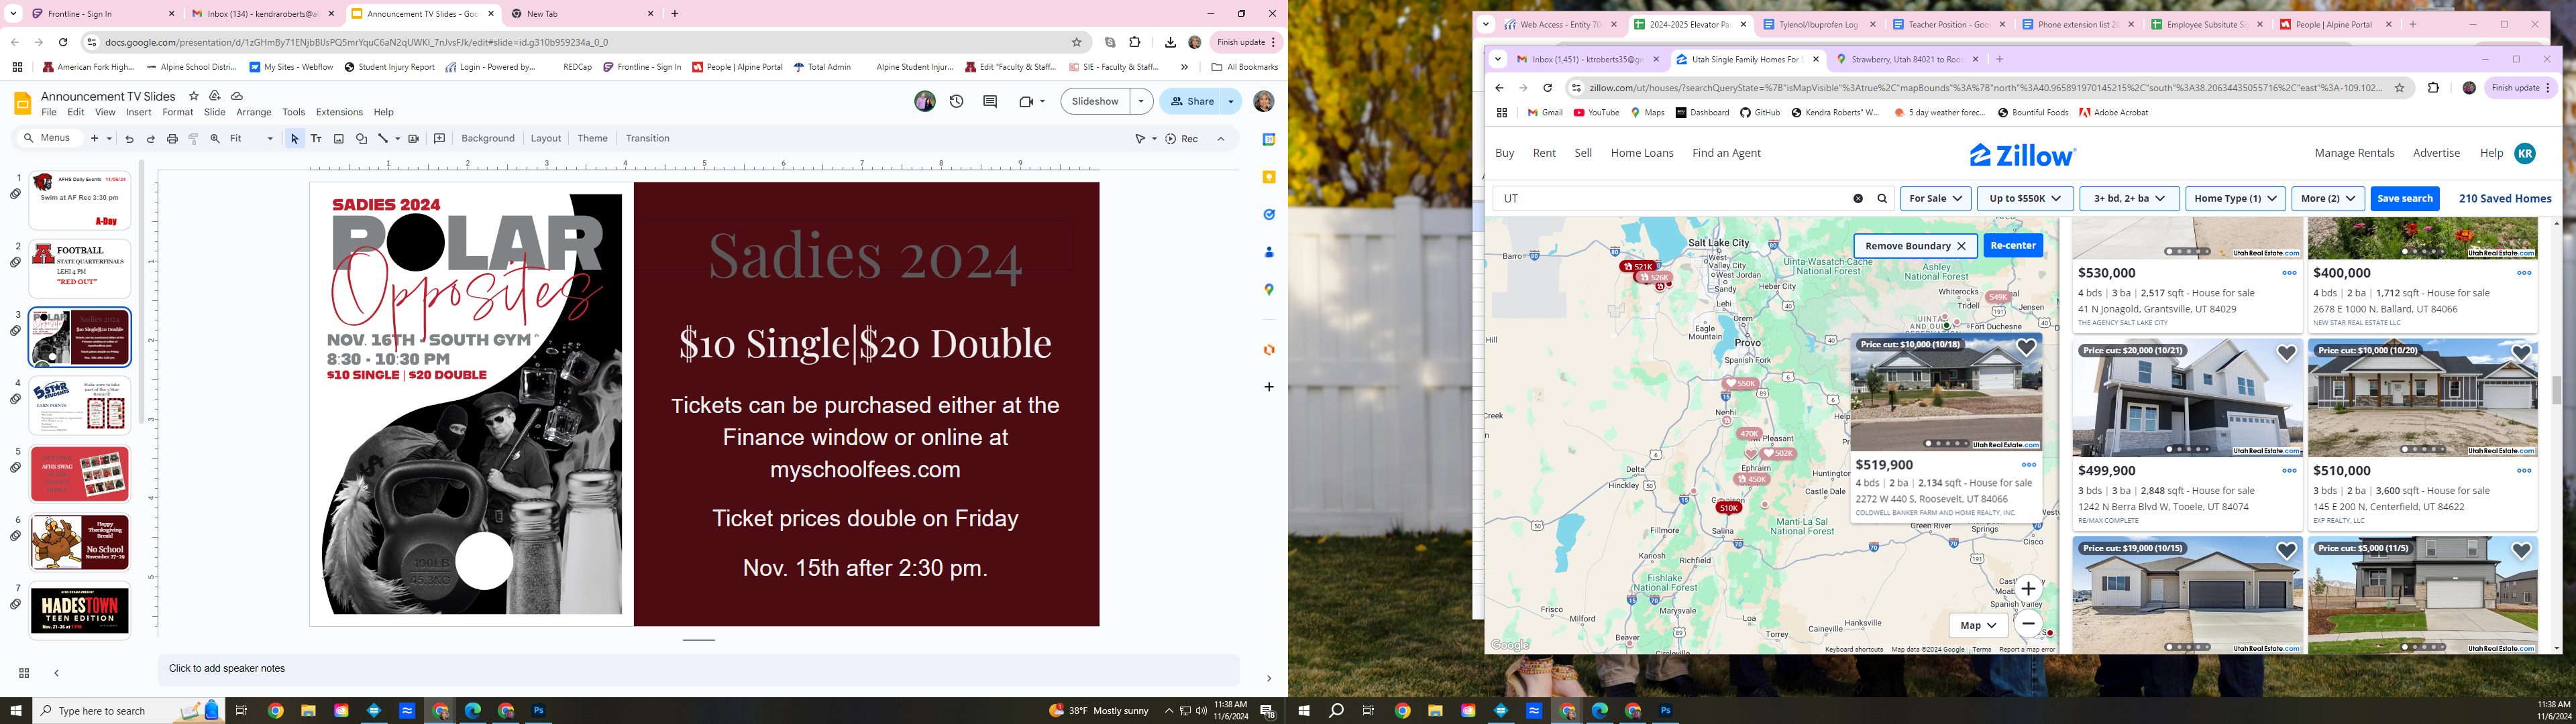Open comments icon in Google Slides
Screen dimensions: 2576x724
(x=990, y=101)
